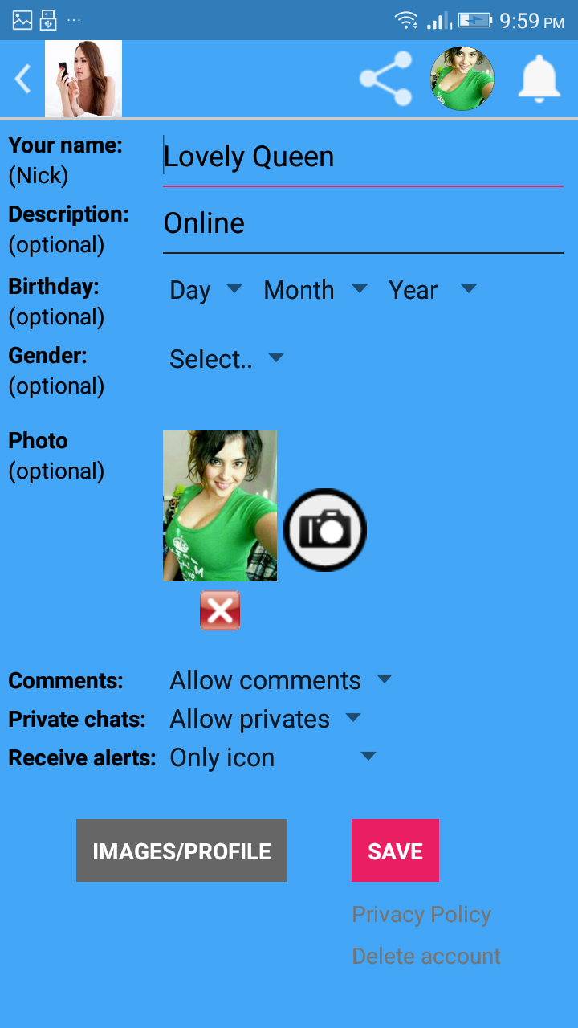Change Receive alerts Only icon option
The image size is (578, 1028).
click(x=273, y=757)
